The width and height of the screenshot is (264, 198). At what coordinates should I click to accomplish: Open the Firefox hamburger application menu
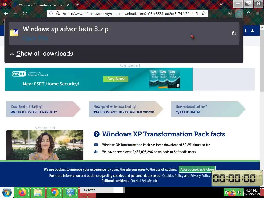tap(258, 13)
